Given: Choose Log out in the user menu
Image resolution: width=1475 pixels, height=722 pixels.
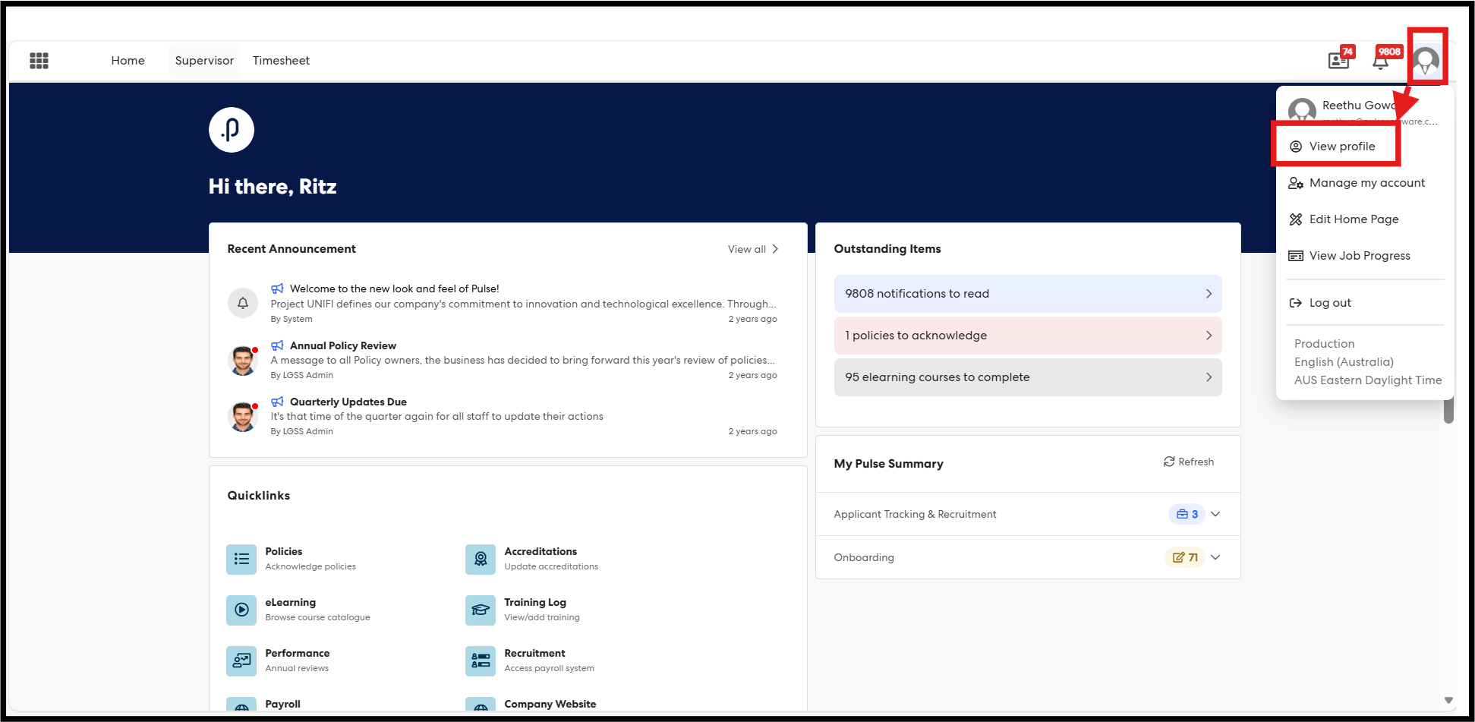Looking at the screenshot, I should [1329, 303].
